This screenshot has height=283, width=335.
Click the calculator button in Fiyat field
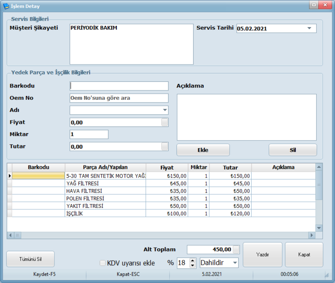point(164,122)
